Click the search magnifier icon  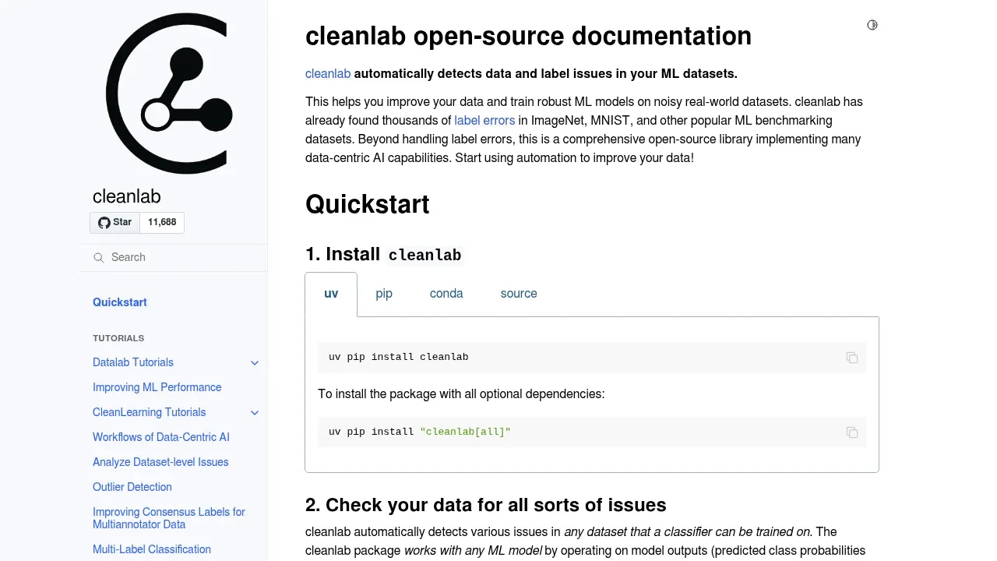tap(99, 258)
